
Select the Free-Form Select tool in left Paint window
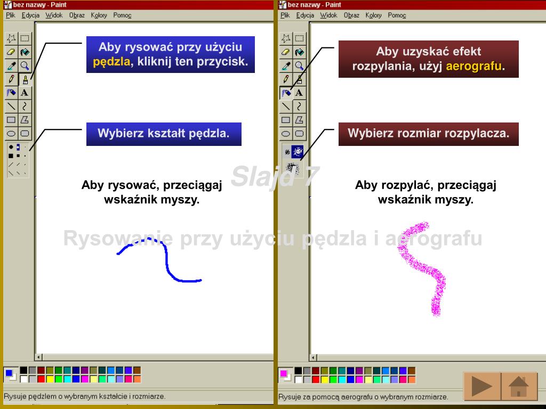point(11,38)
